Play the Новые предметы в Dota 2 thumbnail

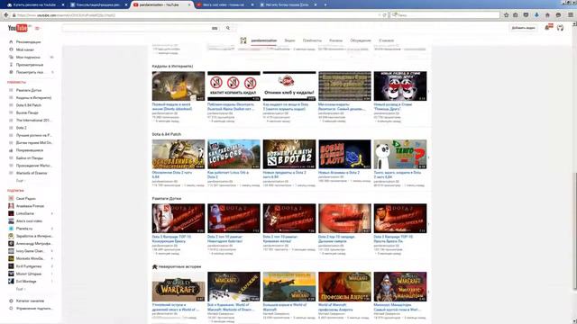coord(289,154)
